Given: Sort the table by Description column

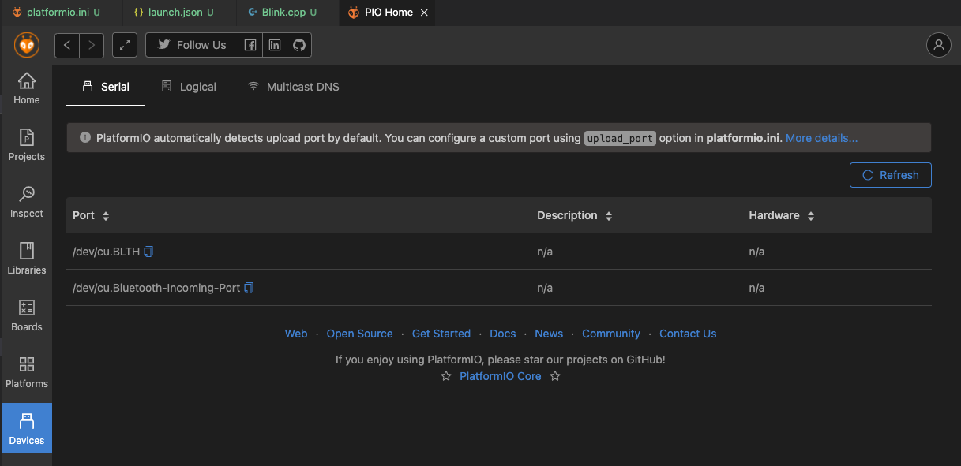Looking at the screenshot, I should point(574,215).
